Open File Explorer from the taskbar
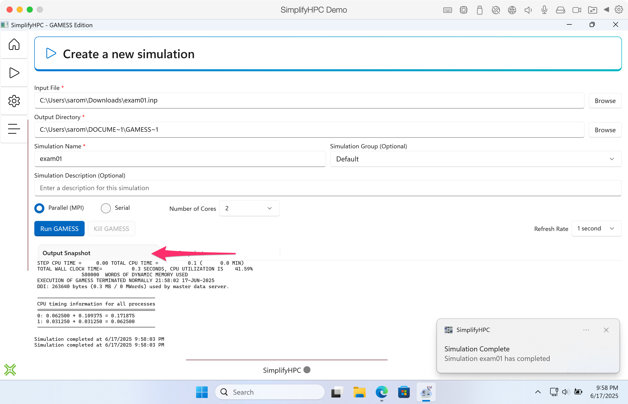Screen dimensions: 628x404 point(359,392)
